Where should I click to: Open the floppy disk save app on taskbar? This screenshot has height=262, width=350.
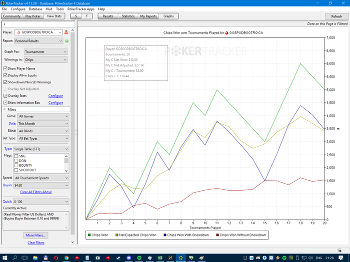[x=46, y=258]
